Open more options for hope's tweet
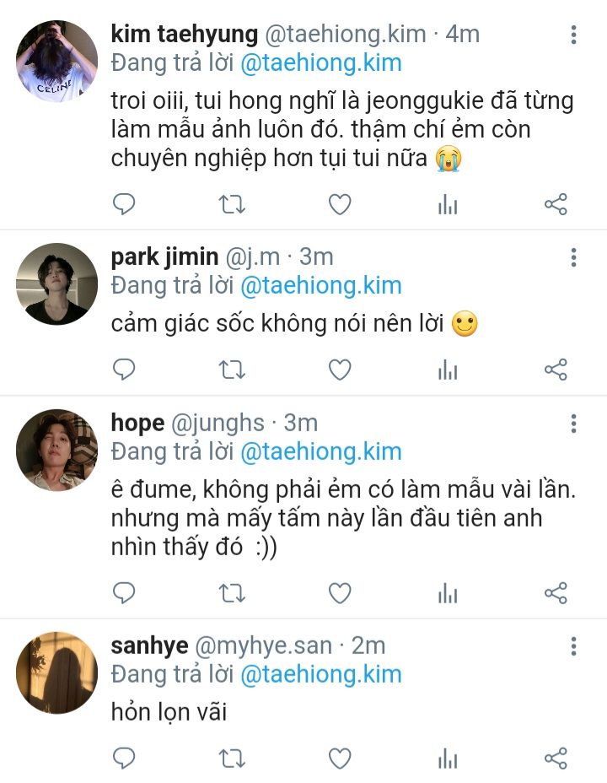The width and height of the screenshot is (607, 783). (573, 423)
